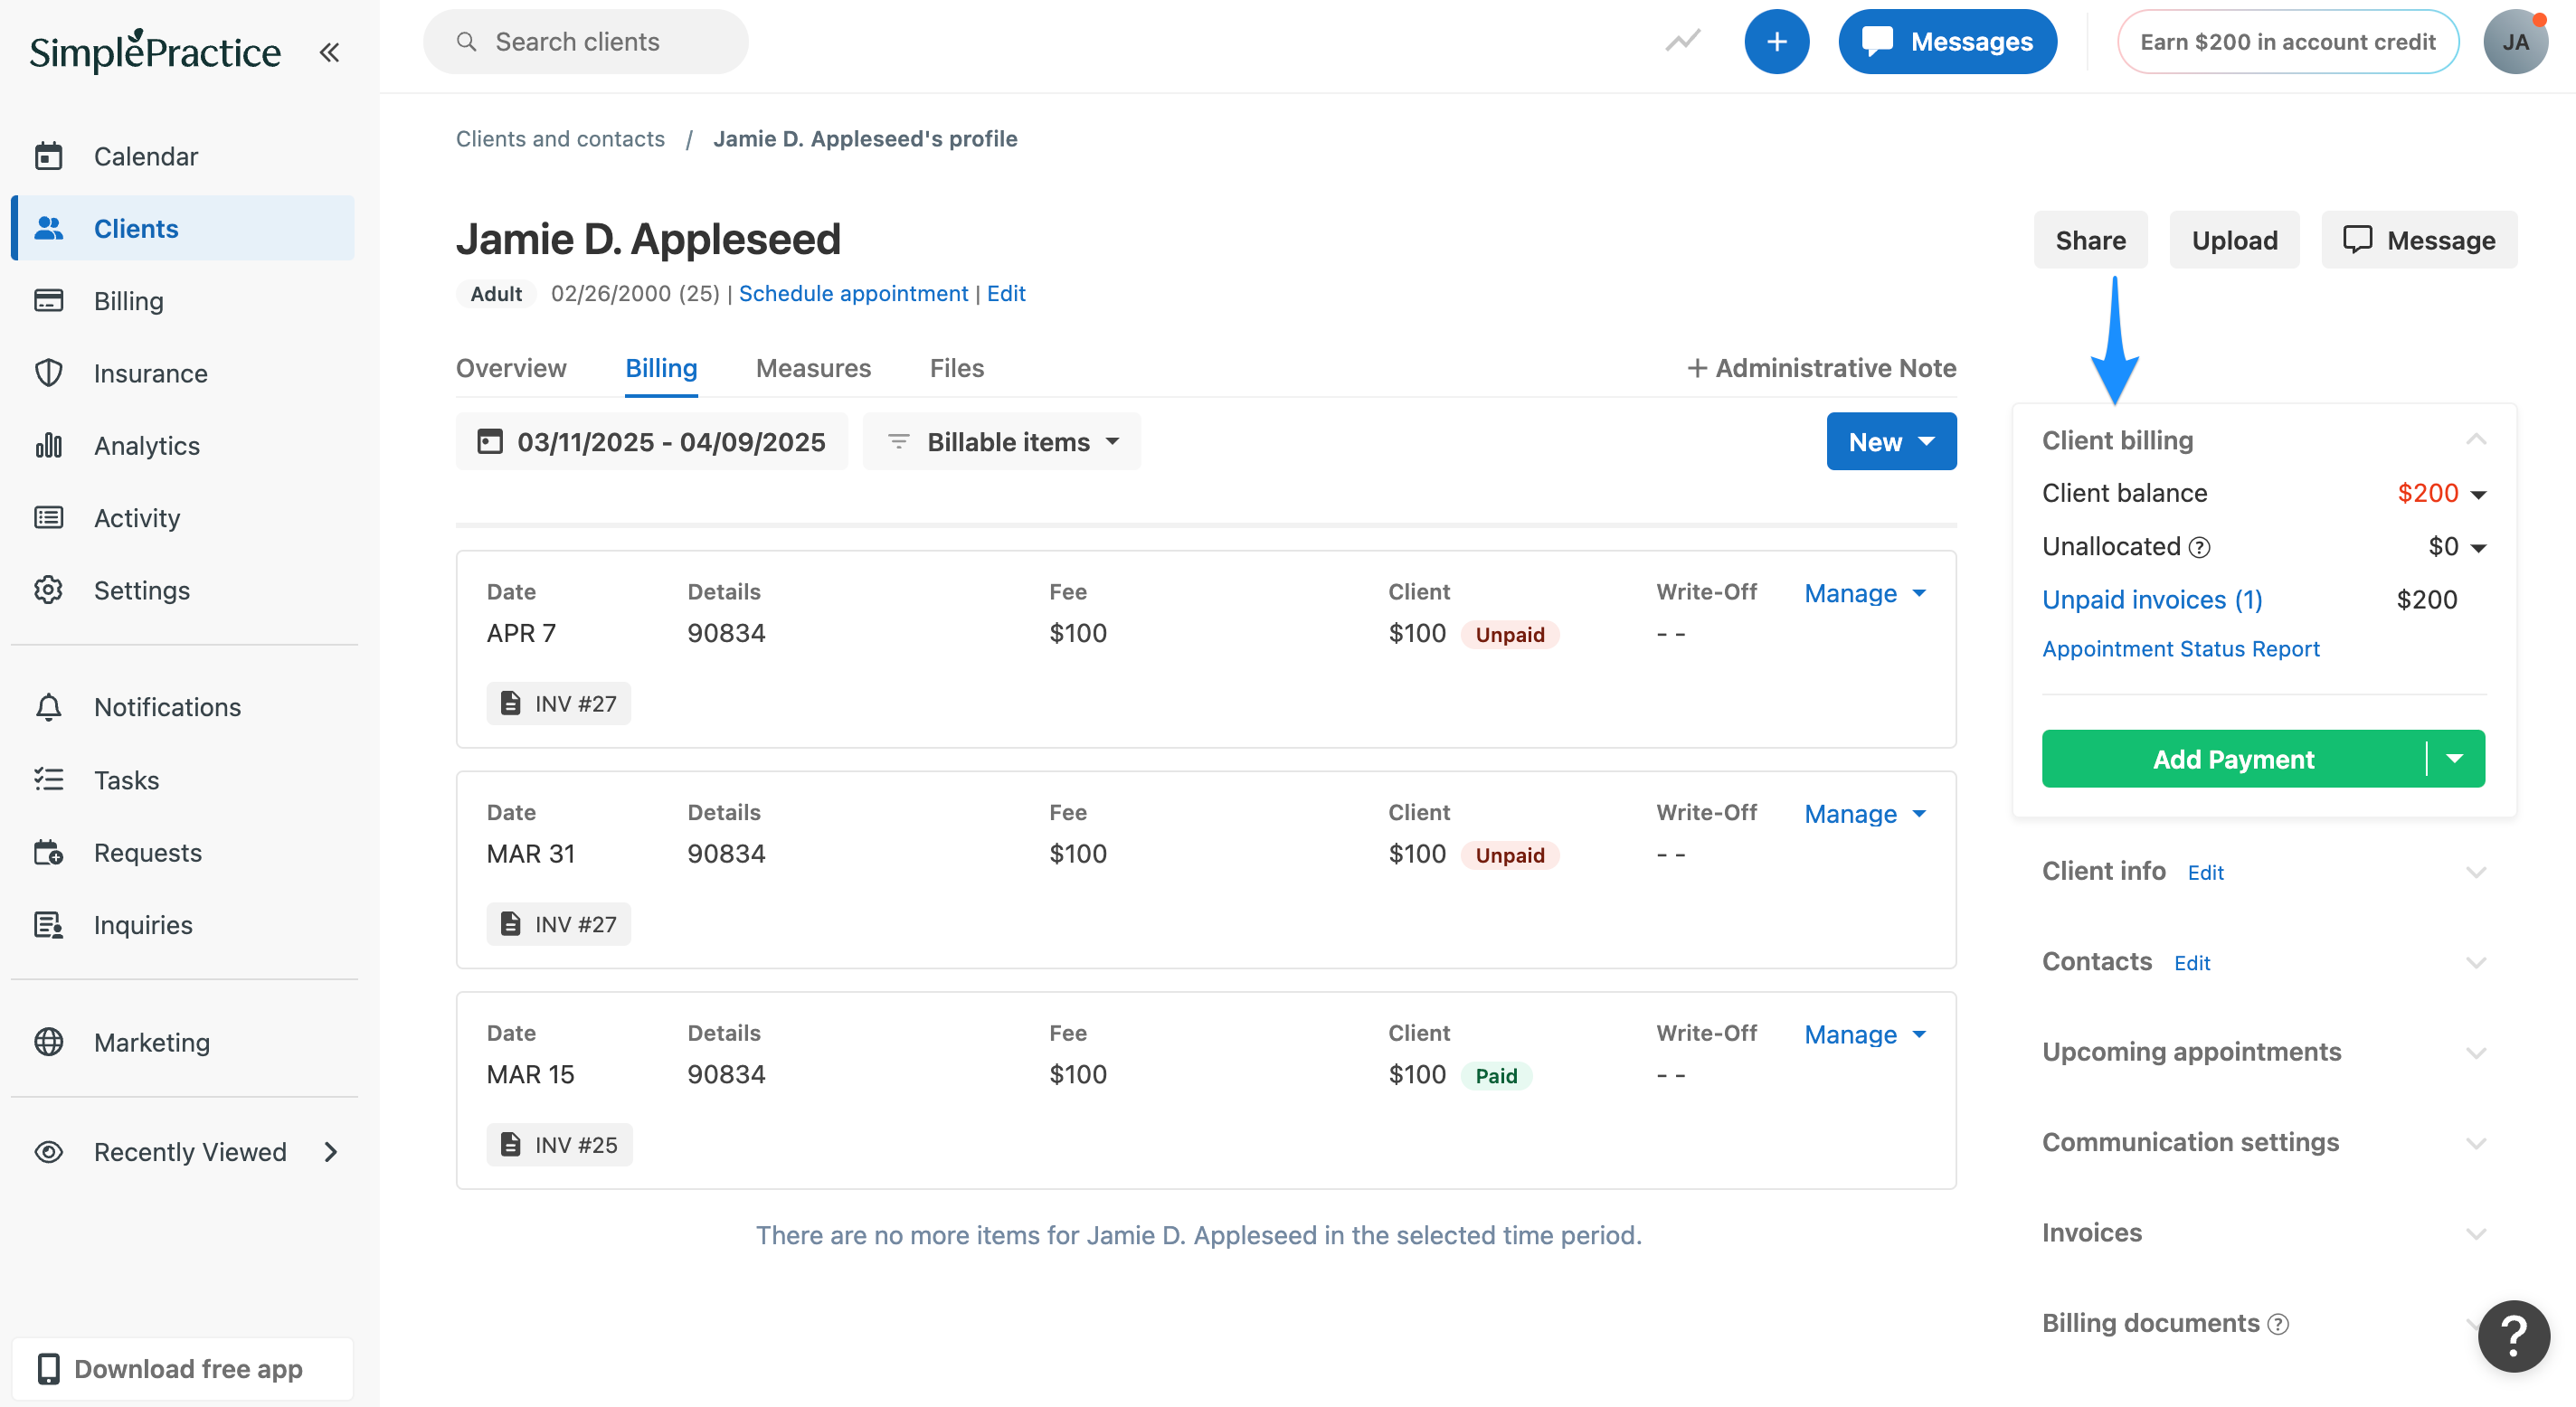Expand the Invoices section

[2476, 1233]
